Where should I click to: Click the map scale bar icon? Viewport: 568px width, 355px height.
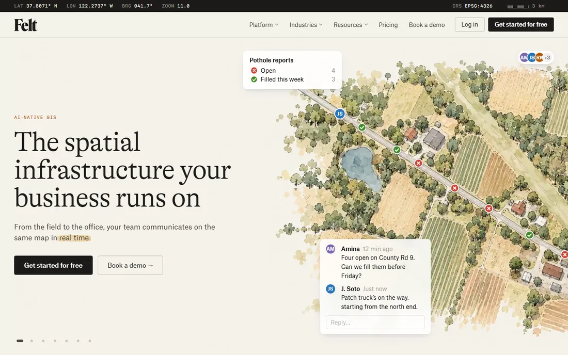point(518,6)
